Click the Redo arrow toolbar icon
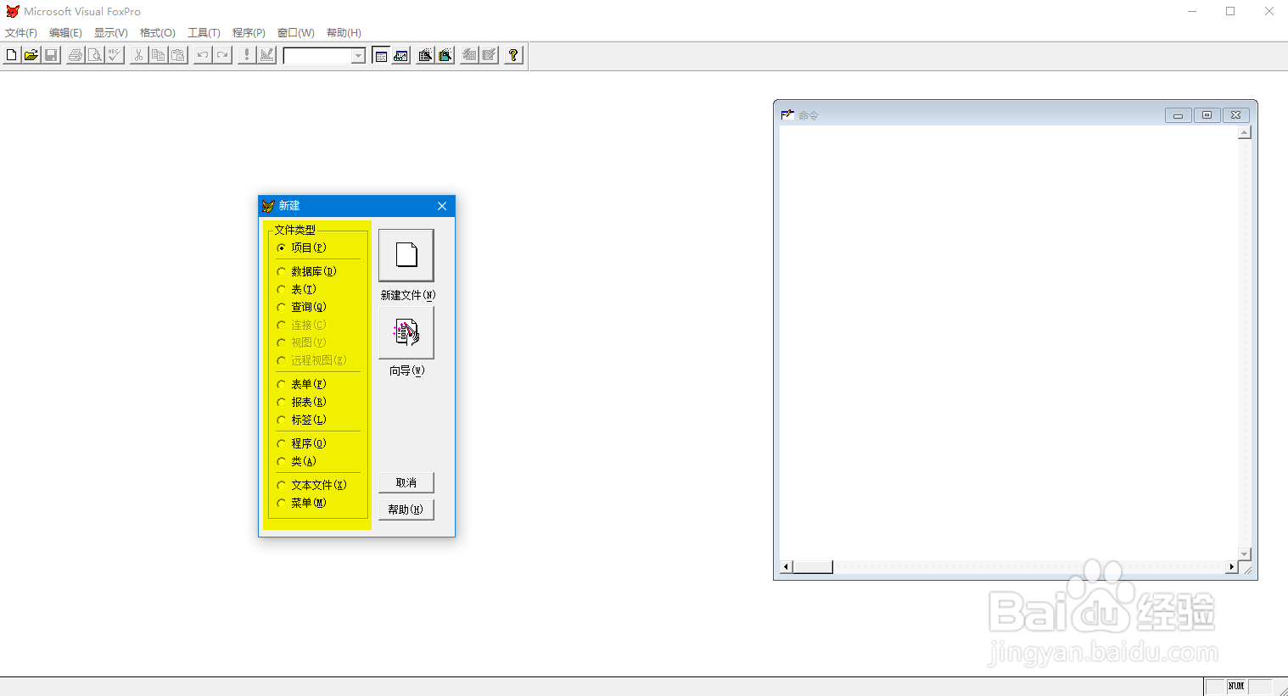The image size is (1288, 696). coord(222,55)
